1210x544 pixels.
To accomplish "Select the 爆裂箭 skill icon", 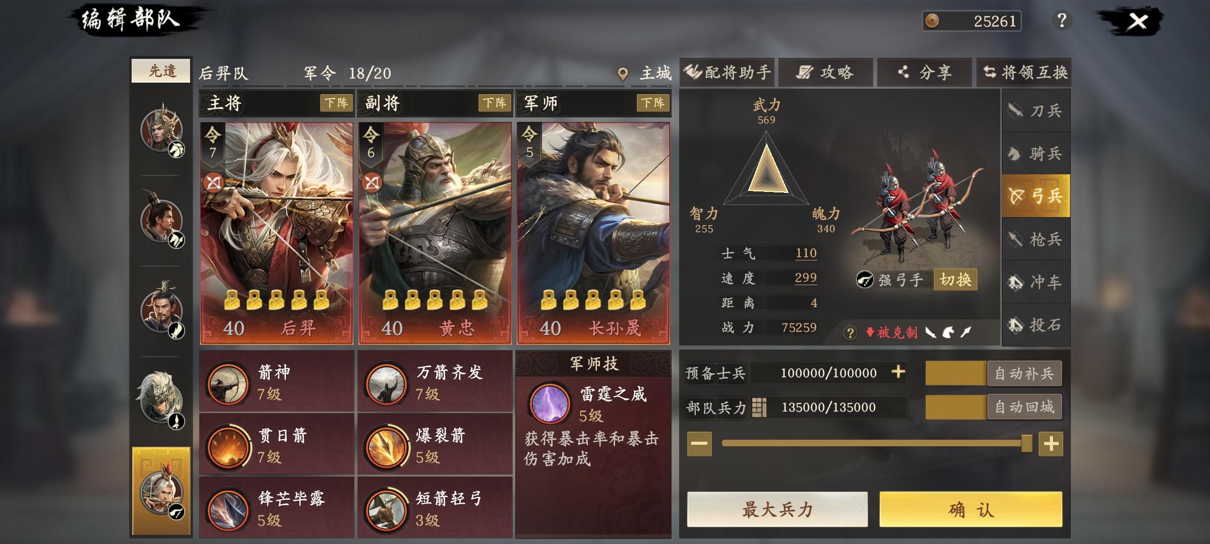I will (x=386, y=447).
